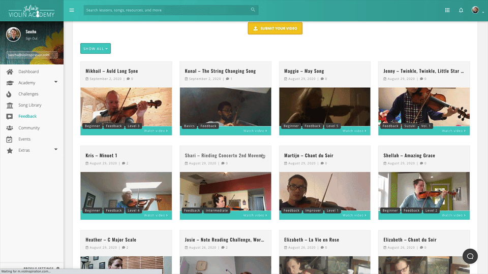Click the profile settings gear icon
Image resolution: width=488 pixels, height=274 pixels.
58,268
